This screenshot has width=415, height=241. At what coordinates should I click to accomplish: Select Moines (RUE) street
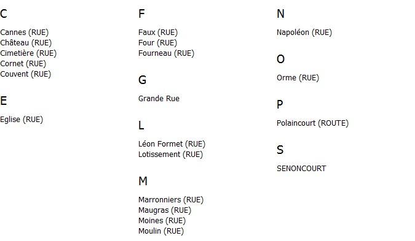tap(162, 221)
